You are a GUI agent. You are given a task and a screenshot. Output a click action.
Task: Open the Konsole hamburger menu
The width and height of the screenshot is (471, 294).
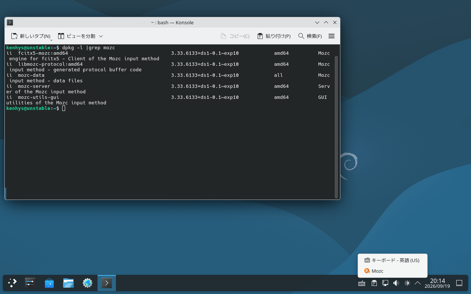coord(332,36)
